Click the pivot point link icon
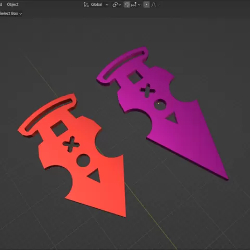The image size is (250, 250). (x=115, y=5)
